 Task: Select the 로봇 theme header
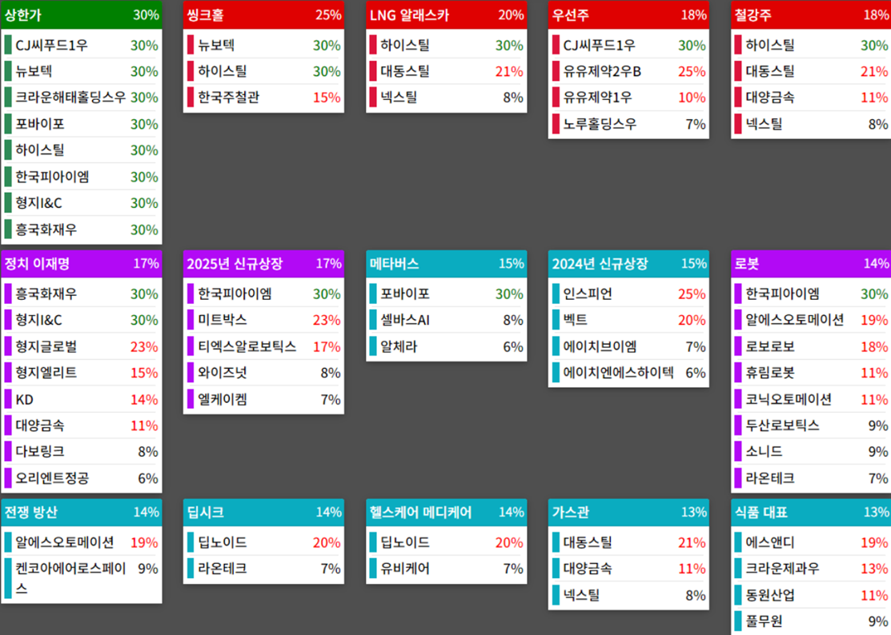(811, 264)
